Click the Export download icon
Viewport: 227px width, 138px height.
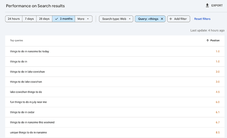click(x=207, y=6)
